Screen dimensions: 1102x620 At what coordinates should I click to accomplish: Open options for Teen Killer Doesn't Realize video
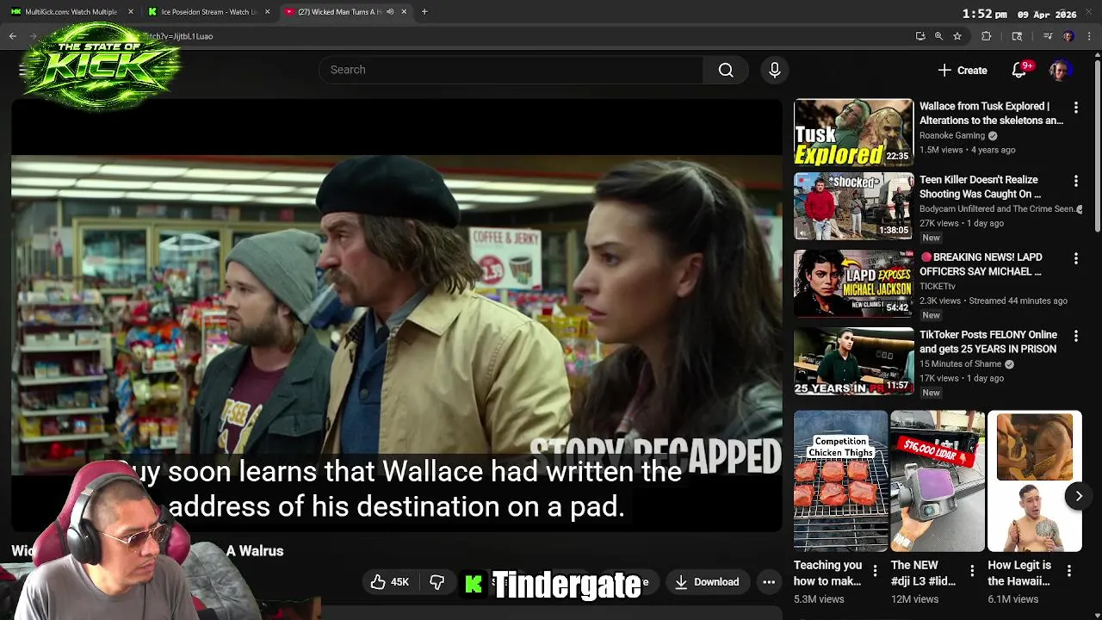1075,181
